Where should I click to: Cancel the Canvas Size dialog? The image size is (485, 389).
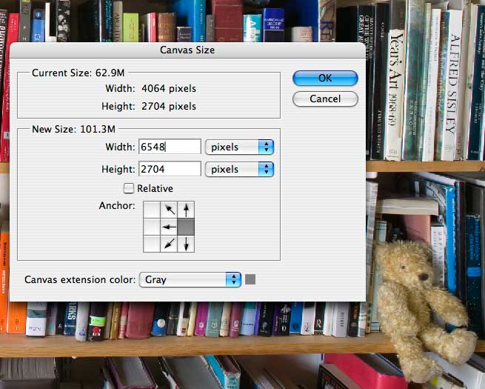(325, 99)
